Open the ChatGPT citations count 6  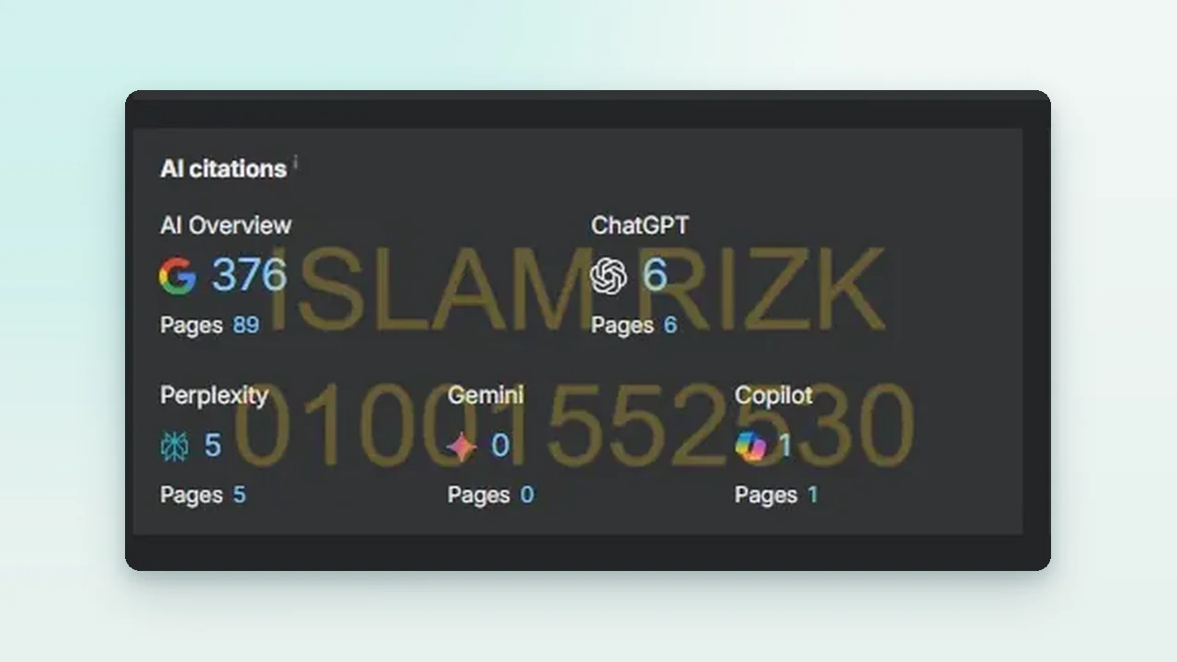(x=655, y=275)
